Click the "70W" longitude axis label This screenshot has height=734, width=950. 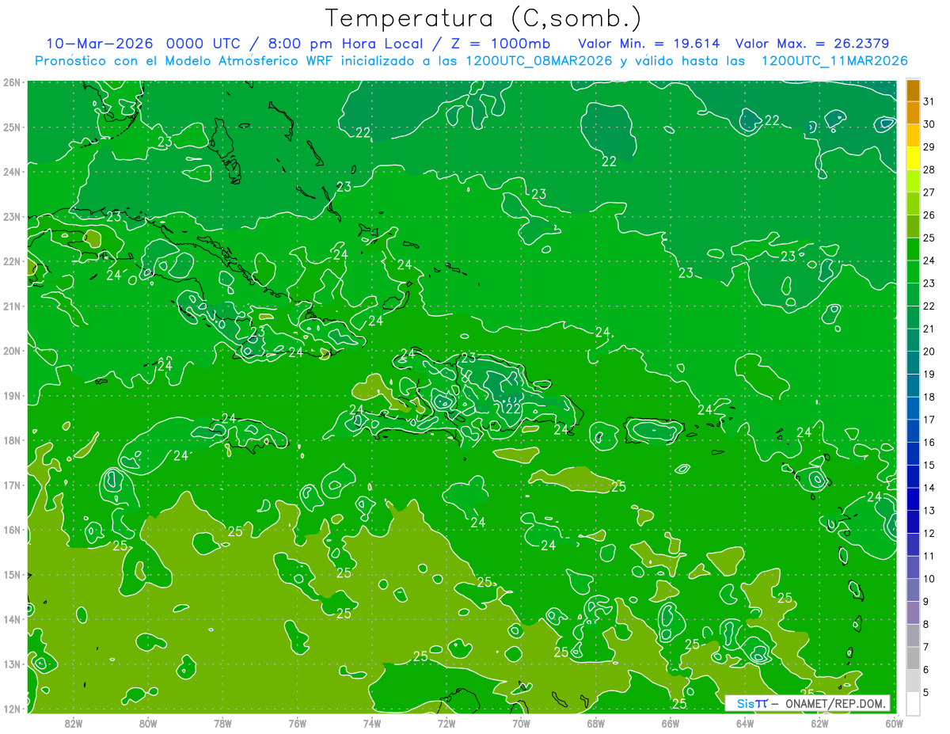point(521,722)
